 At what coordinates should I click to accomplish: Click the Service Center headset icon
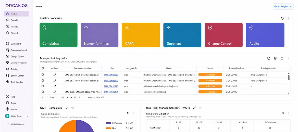tap(8, 76)
